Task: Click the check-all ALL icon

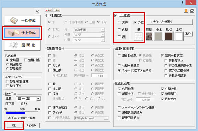Action: [49, 10]
